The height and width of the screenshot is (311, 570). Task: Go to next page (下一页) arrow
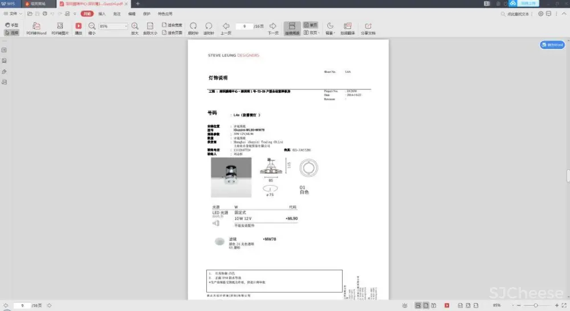coord(273,28)
